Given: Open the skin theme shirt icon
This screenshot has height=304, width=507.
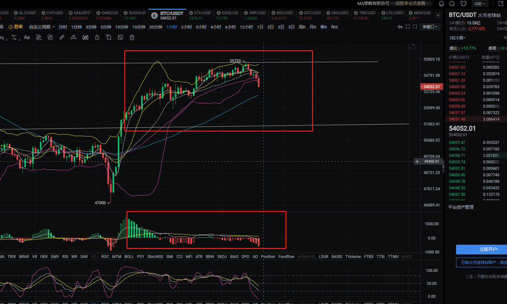Looking at the screenshot, I should tap(463, 4).
